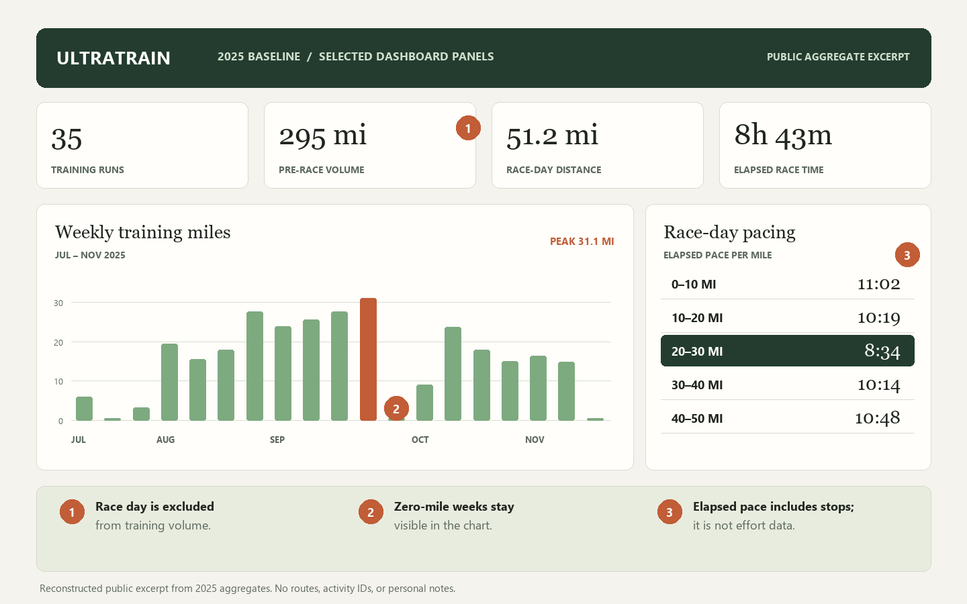This screenshot has height=604, width=967.
Task: Select the 295 mi pre-race volume value
Action: 323,136
